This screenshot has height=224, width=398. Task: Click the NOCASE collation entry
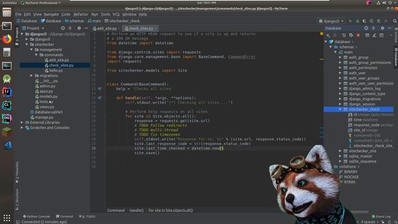[x=349, y=177]
